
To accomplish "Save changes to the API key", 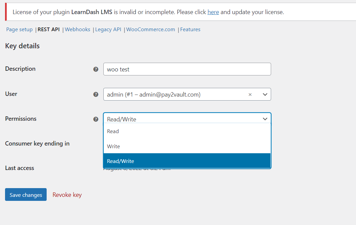I will [x=26, y=194].
